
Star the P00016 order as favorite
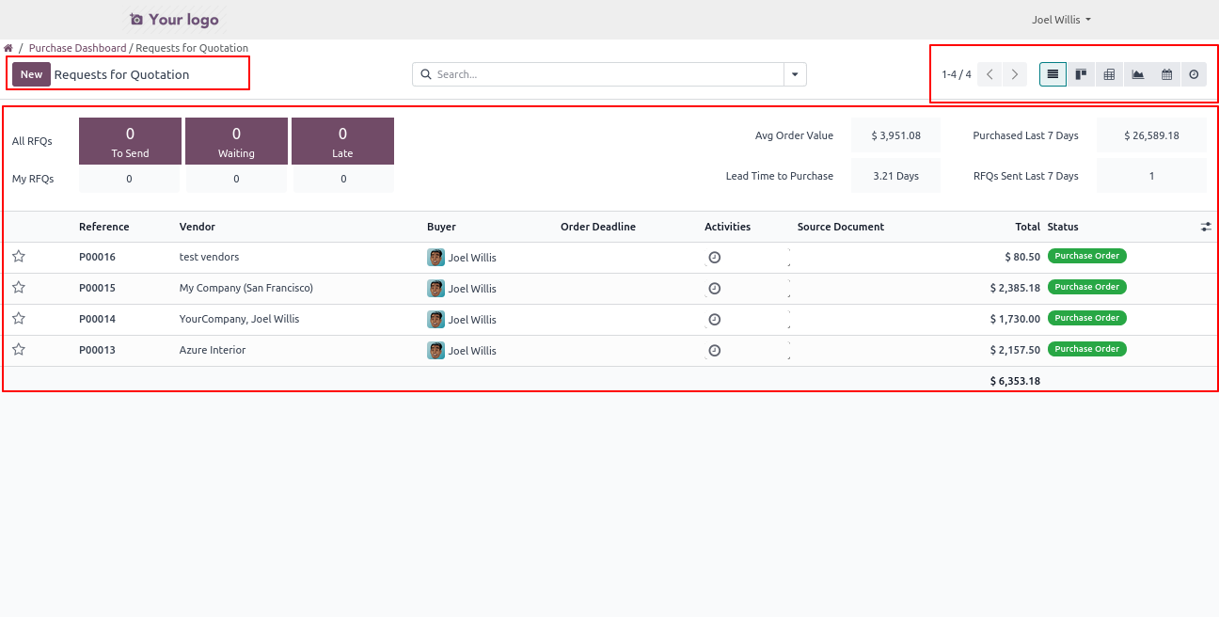pos(18,257)
